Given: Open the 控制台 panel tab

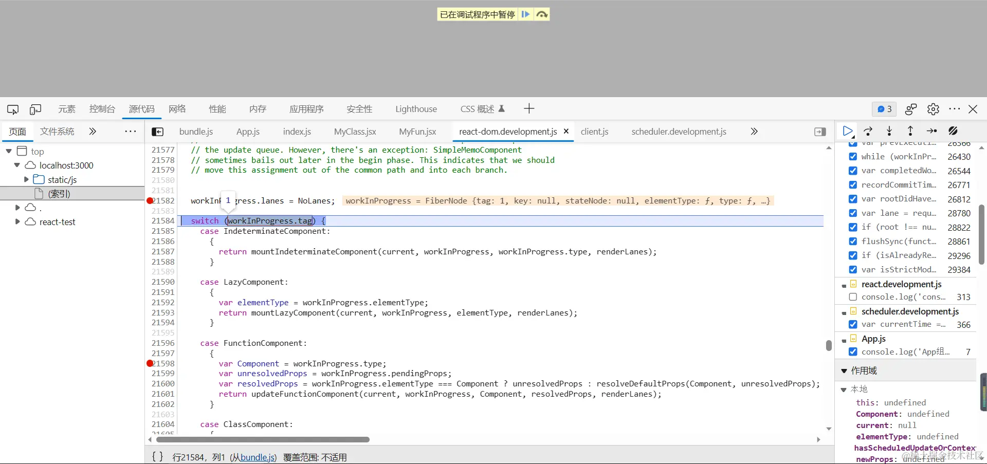Looking at the screenshot, I should pyautogui.click(x=102, y=109).
